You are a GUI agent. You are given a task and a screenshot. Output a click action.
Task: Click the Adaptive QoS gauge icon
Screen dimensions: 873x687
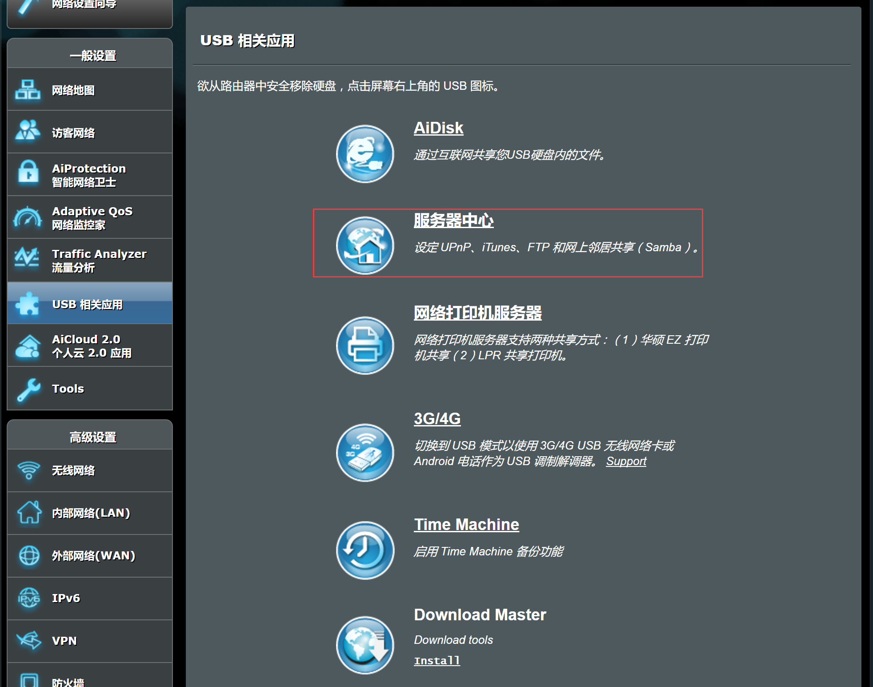28,218
